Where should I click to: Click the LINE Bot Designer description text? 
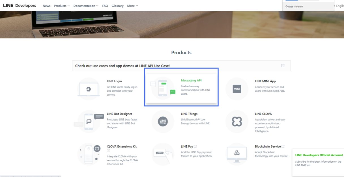click(x=122, y=123)
